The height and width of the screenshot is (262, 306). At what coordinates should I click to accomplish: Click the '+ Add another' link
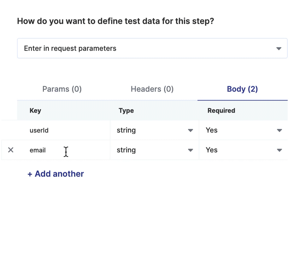pyautogui.click(x=56, y=174)
